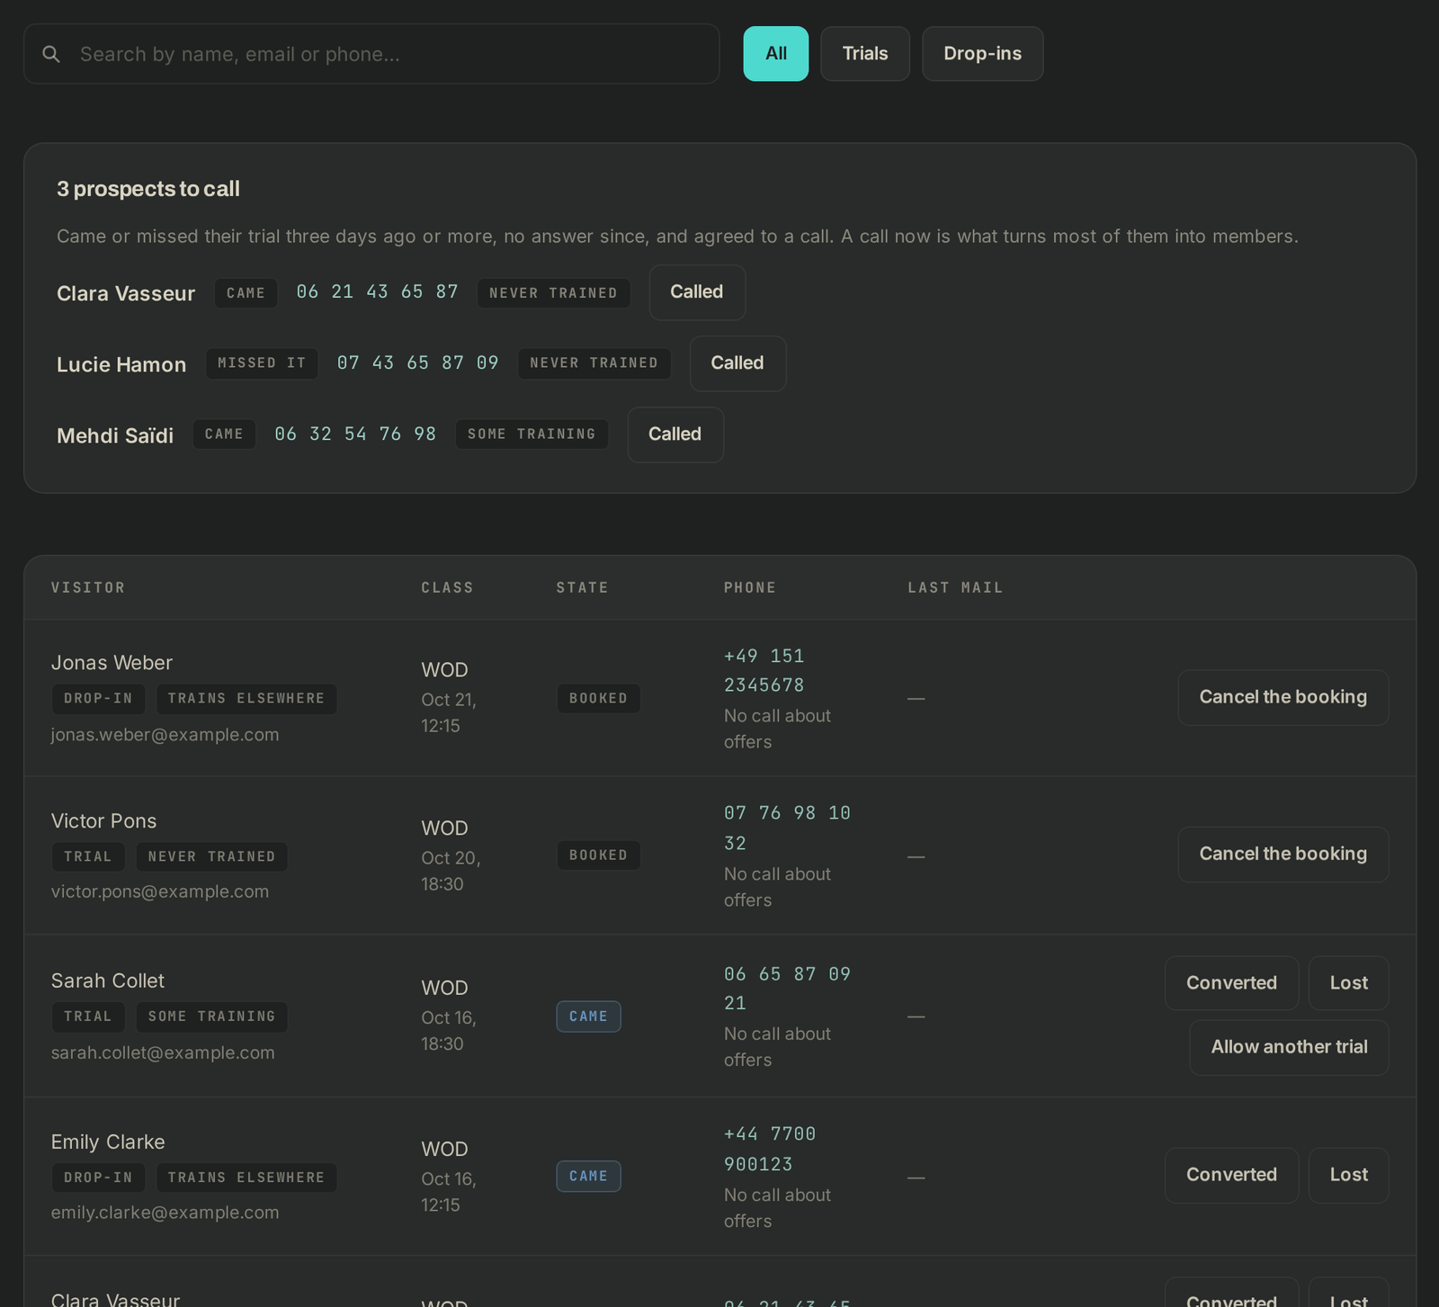Click Lucie Hamon's phone 07 43 65 87 09
Image resolution: width=1439 pixels, height=1307 pixels.
(x=418, y=363)
